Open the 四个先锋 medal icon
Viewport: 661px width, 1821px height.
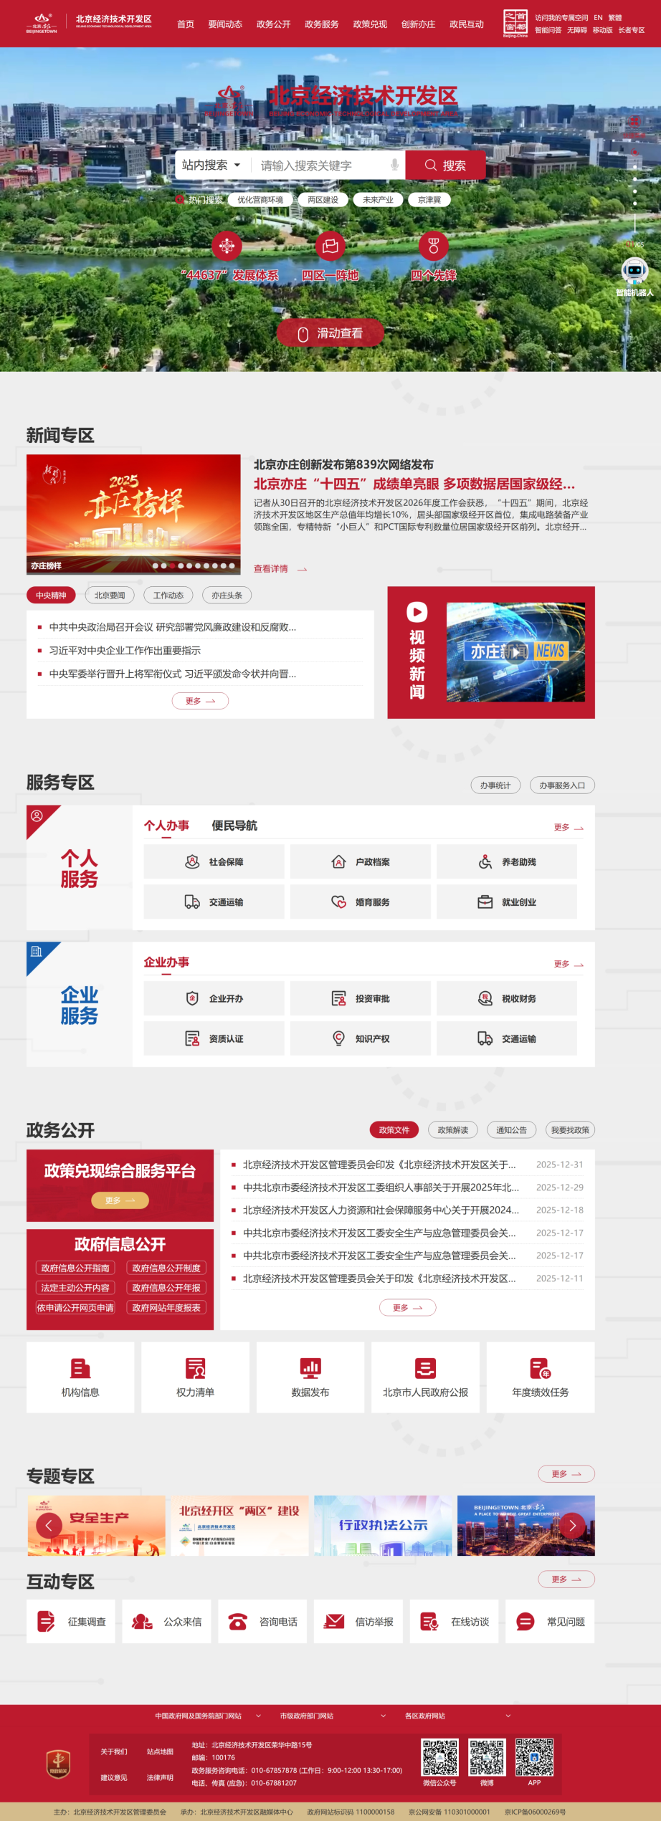click(x=434, y=246)
